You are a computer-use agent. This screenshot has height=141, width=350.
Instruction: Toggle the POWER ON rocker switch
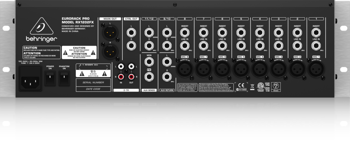click(x=50, y=78)
